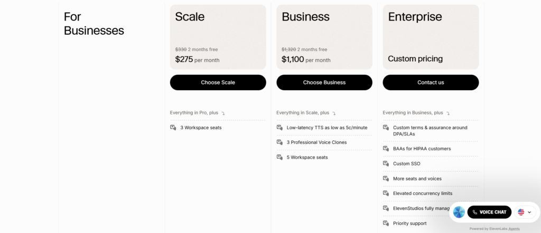Screen dimensions: 541x233
Task: Click the Custom SSO feature icon
Action: pyautogui.click(x=386, y=163)
